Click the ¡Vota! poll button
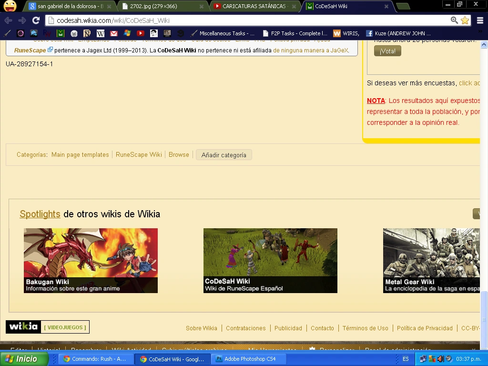Image resolution: width=488 pixels, height=366 pixels. click(387, 51)
